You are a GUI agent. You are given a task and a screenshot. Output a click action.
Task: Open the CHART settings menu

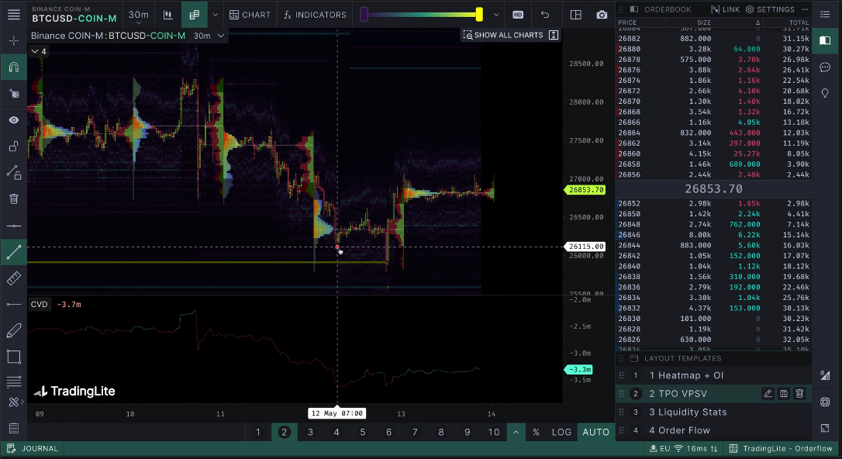(x=250, y=15)
